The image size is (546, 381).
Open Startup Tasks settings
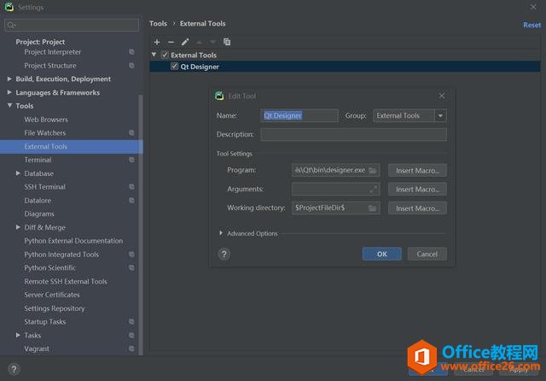(45, 322)
